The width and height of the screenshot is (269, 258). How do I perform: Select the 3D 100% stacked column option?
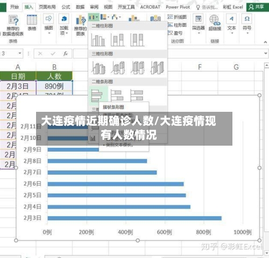pyautogui.click(x=138, y=68)
